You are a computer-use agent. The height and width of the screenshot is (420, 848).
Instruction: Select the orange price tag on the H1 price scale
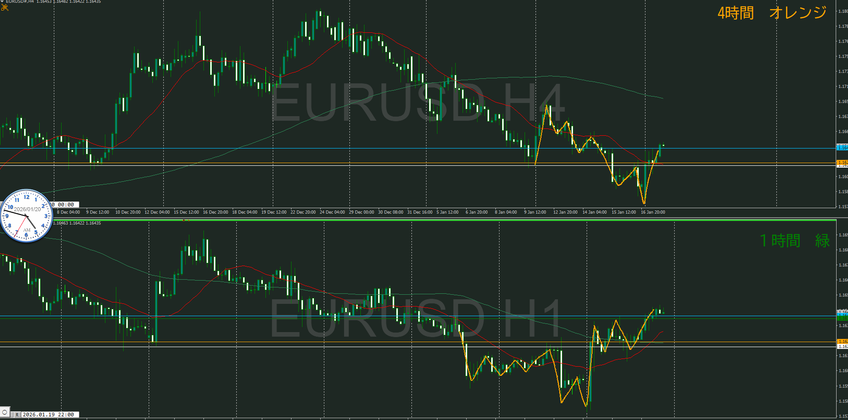(x=842, y=341)
